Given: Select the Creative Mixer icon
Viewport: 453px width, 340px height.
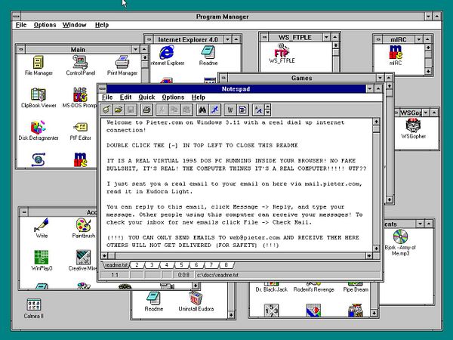Looking at the screenshot, I should 82,261.
